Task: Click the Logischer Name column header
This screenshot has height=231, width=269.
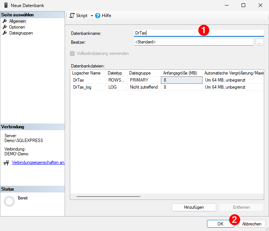Action: tap(88, 73)
